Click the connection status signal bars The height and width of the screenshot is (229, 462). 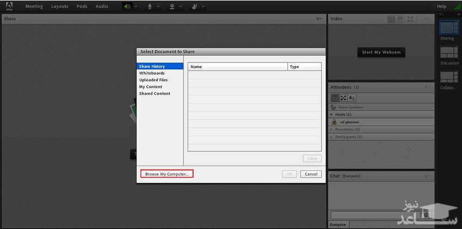click(457, 6)
